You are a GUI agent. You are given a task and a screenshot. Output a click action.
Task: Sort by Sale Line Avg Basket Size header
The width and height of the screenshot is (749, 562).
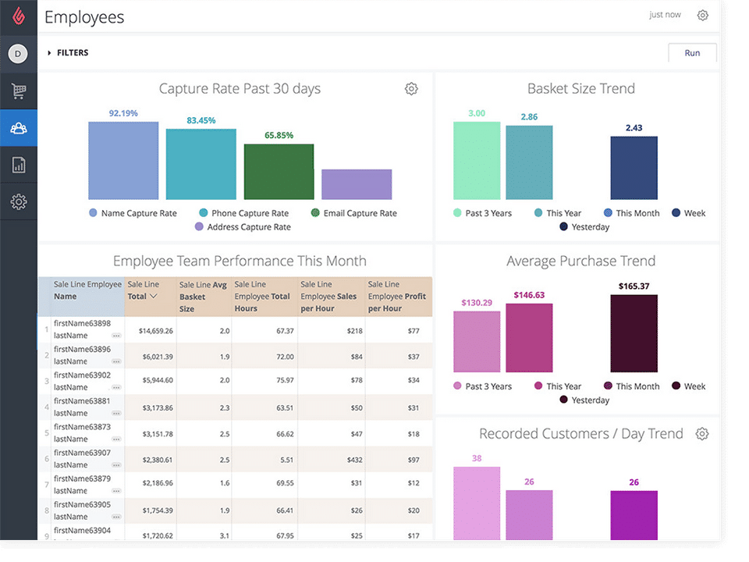pyautogui.click(x=203, y=297)
